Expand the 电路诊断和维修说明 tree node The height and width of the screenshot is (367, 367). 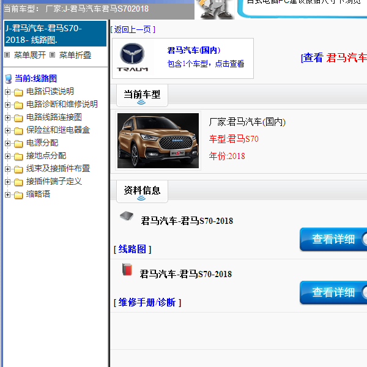pyautogui.click(x=7, y=105)
